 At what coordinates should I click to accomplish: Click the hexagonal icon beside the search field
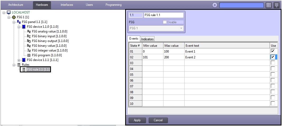[215, 5]
